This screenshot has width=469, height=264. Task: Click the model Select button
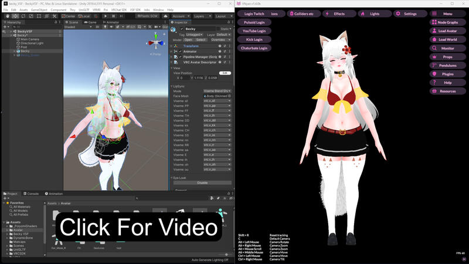tap(200, 40)
